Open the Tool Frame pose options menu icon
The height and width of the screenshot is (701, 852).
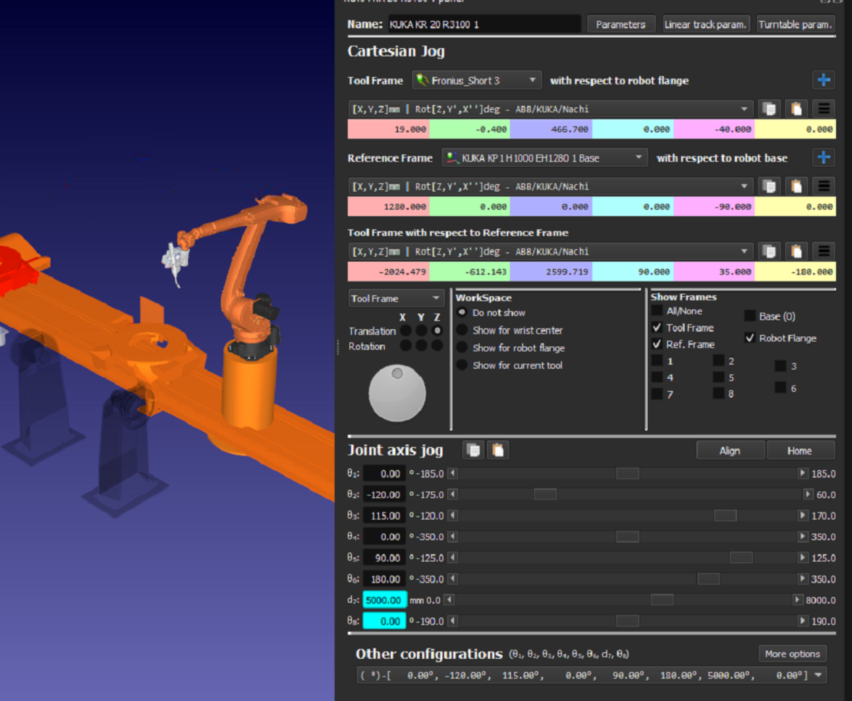click(824, 109)
